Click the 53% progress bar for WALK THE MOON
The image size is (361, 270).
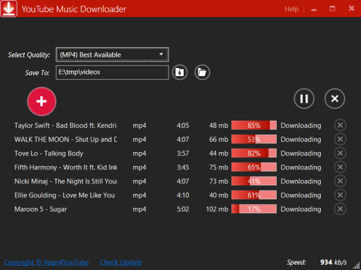tap(254, 139)
